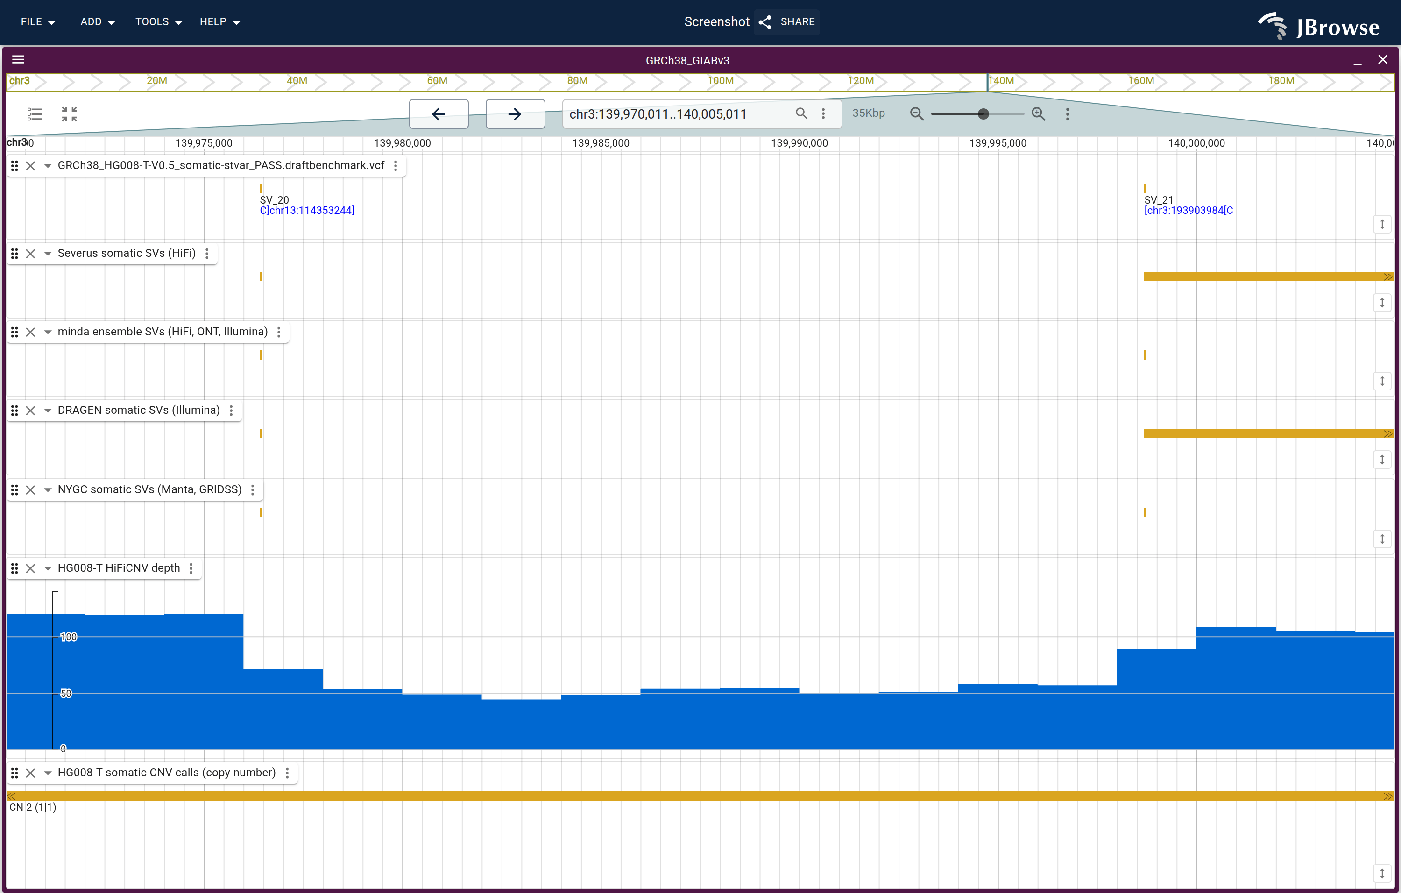
Task: Open minda ensemble SVs track menu
Action: click(x=279, y=332)
